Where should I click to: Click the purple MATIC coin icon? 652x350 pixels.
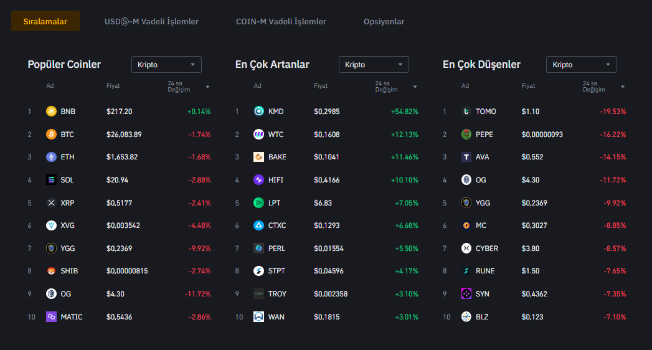(51, 317)
